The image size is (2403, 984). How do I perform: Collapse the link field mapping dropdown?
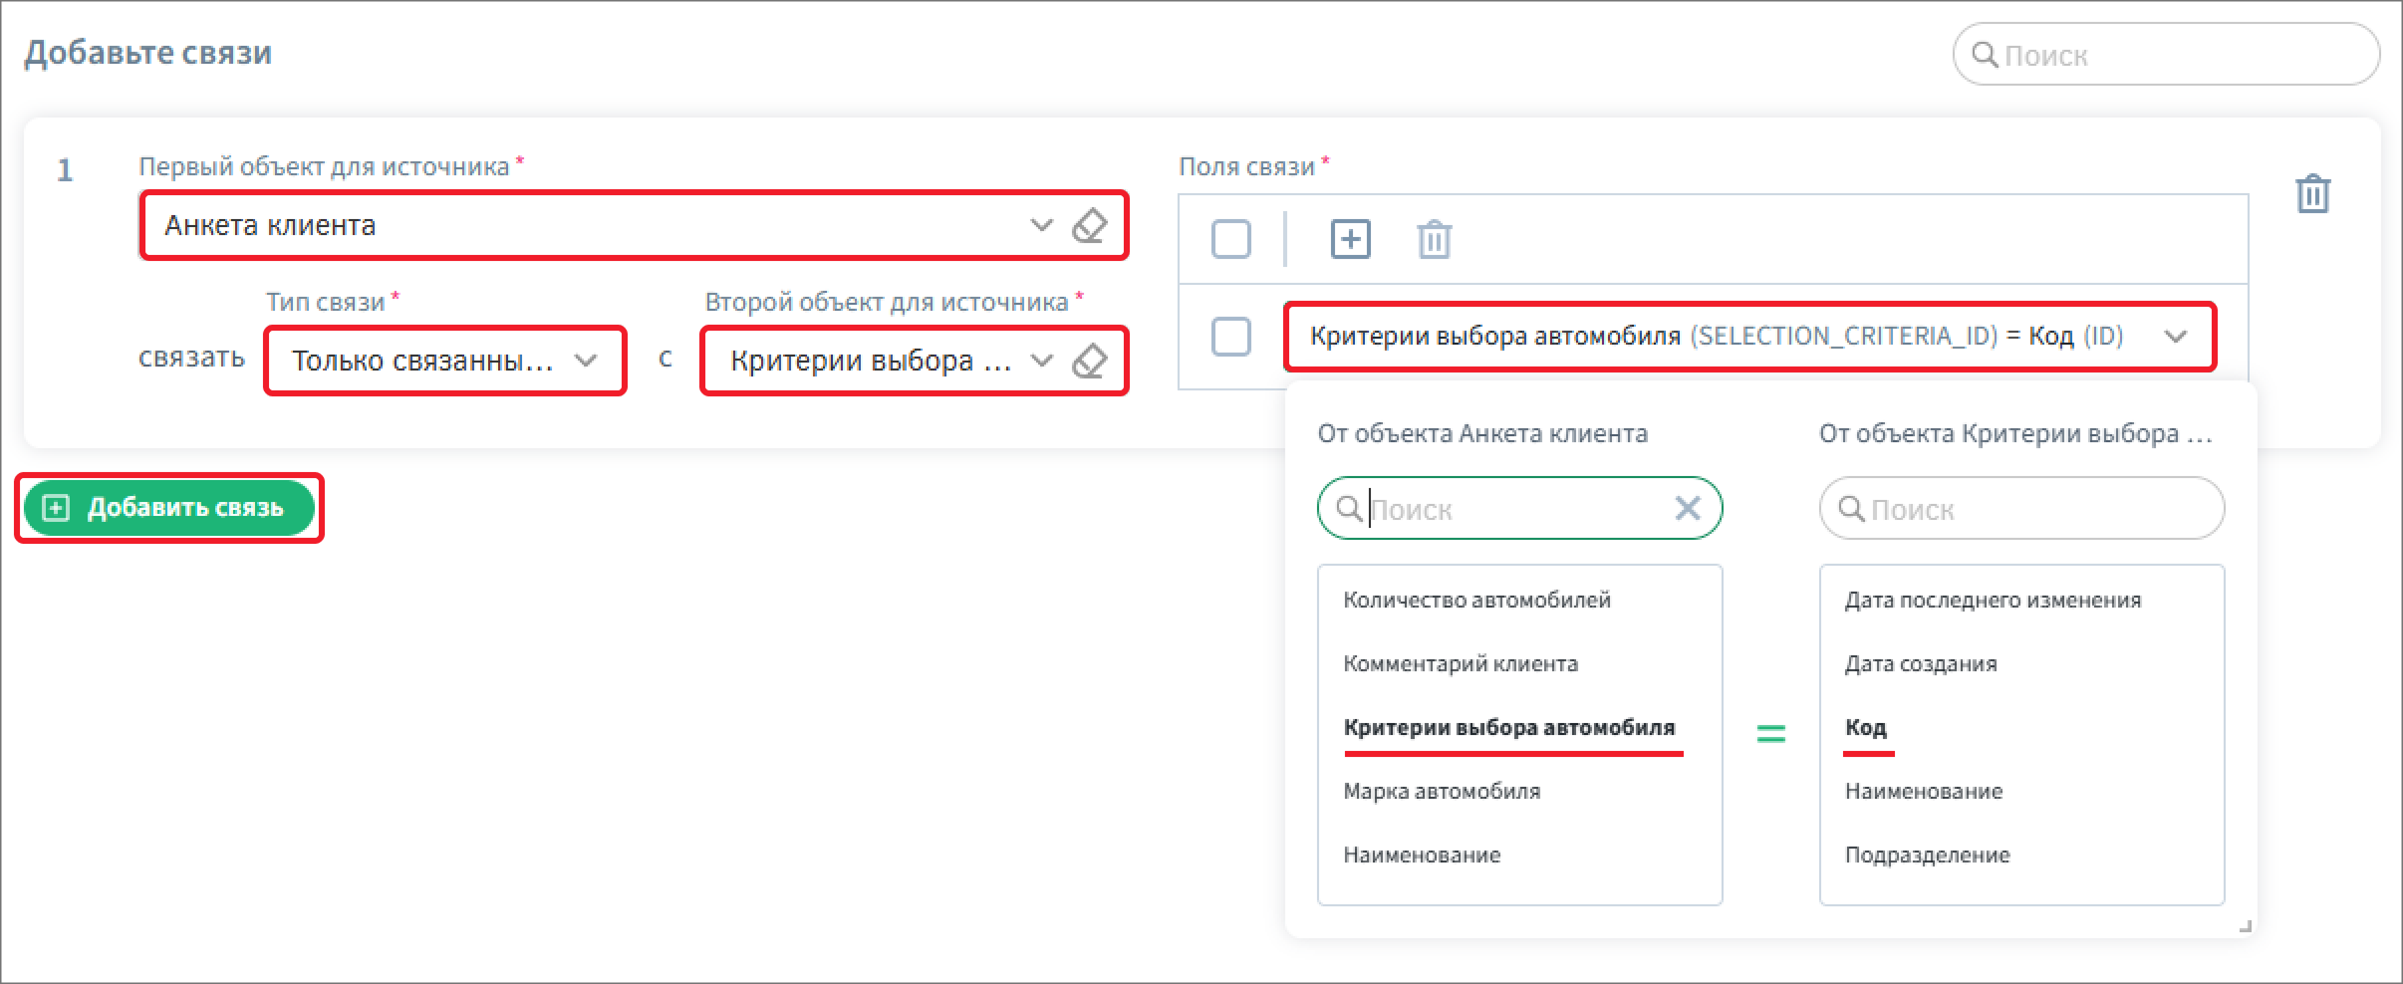point(2176,337)
